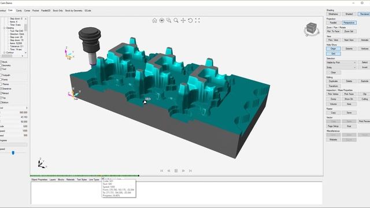Switch to the Cones tab
Screen dimensions: 370x208
point(27,10)
